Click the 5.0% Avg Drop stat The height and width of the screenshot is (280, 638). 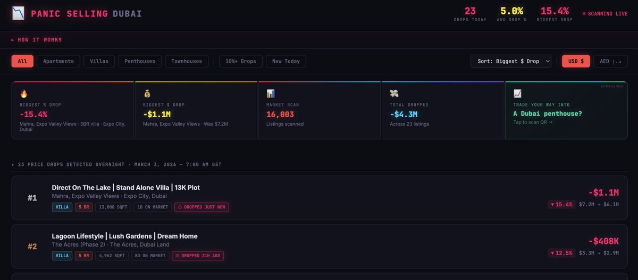click(511, 14)
